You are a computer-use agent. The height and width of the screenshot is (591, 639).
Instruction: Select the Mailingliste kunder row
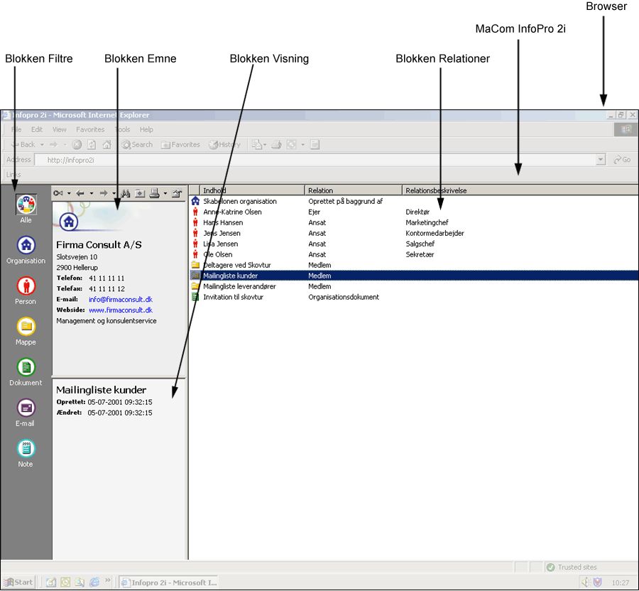coord(414,276)
